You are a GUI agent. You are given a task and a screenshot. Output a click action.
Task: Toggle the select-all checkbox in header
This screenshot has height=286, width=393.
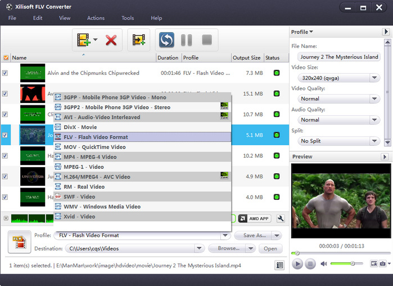tap(6, 57)
